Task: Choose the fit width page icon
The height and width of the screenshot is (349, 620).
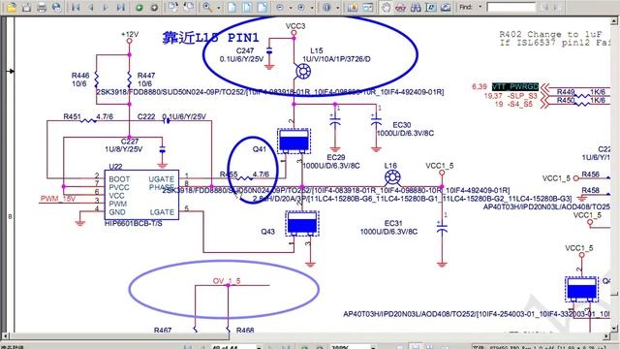Action: [263, 7]
